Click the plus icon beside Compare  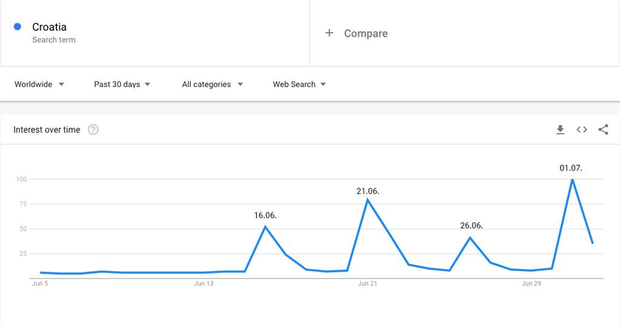[x=329, y=33]
